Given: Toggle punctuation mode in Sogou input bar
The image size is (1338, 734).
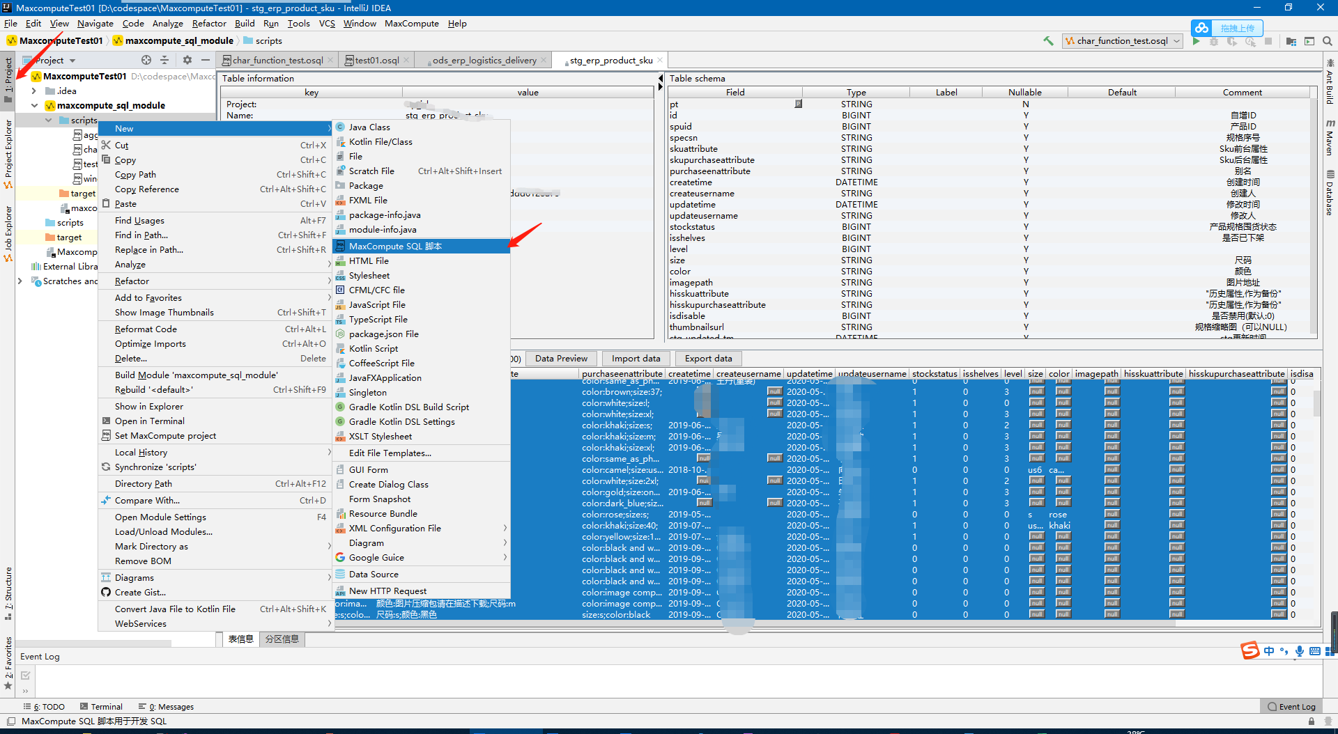Looking at the screenshot, I should 1284,651.
